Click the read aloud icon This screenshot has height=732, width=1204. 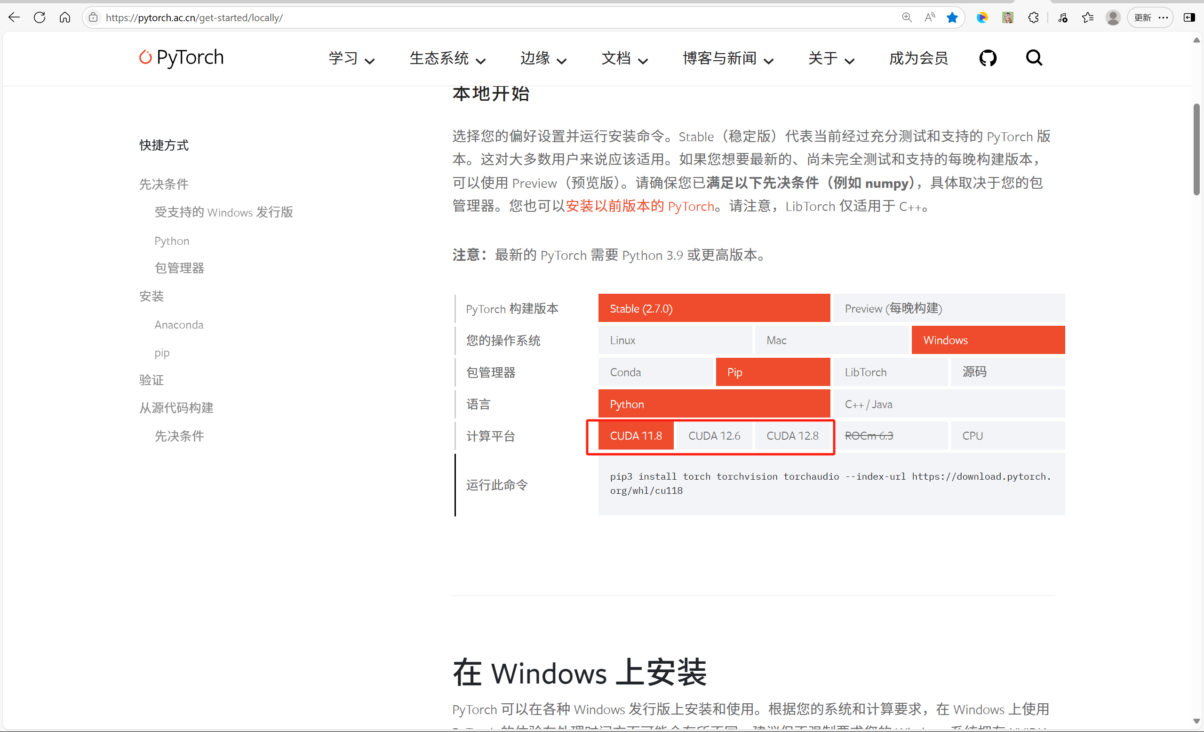click(x=929, y=17)
